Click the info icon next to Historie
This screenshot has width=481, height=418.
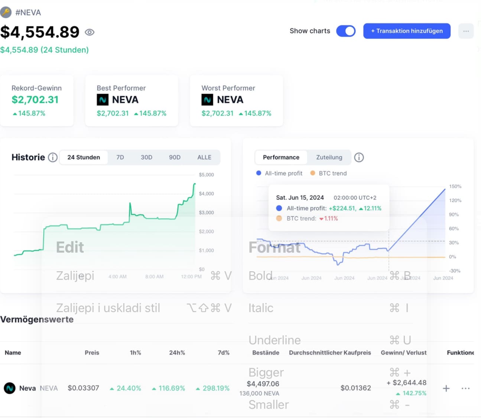pyautogui.click(x=53, y=158)
